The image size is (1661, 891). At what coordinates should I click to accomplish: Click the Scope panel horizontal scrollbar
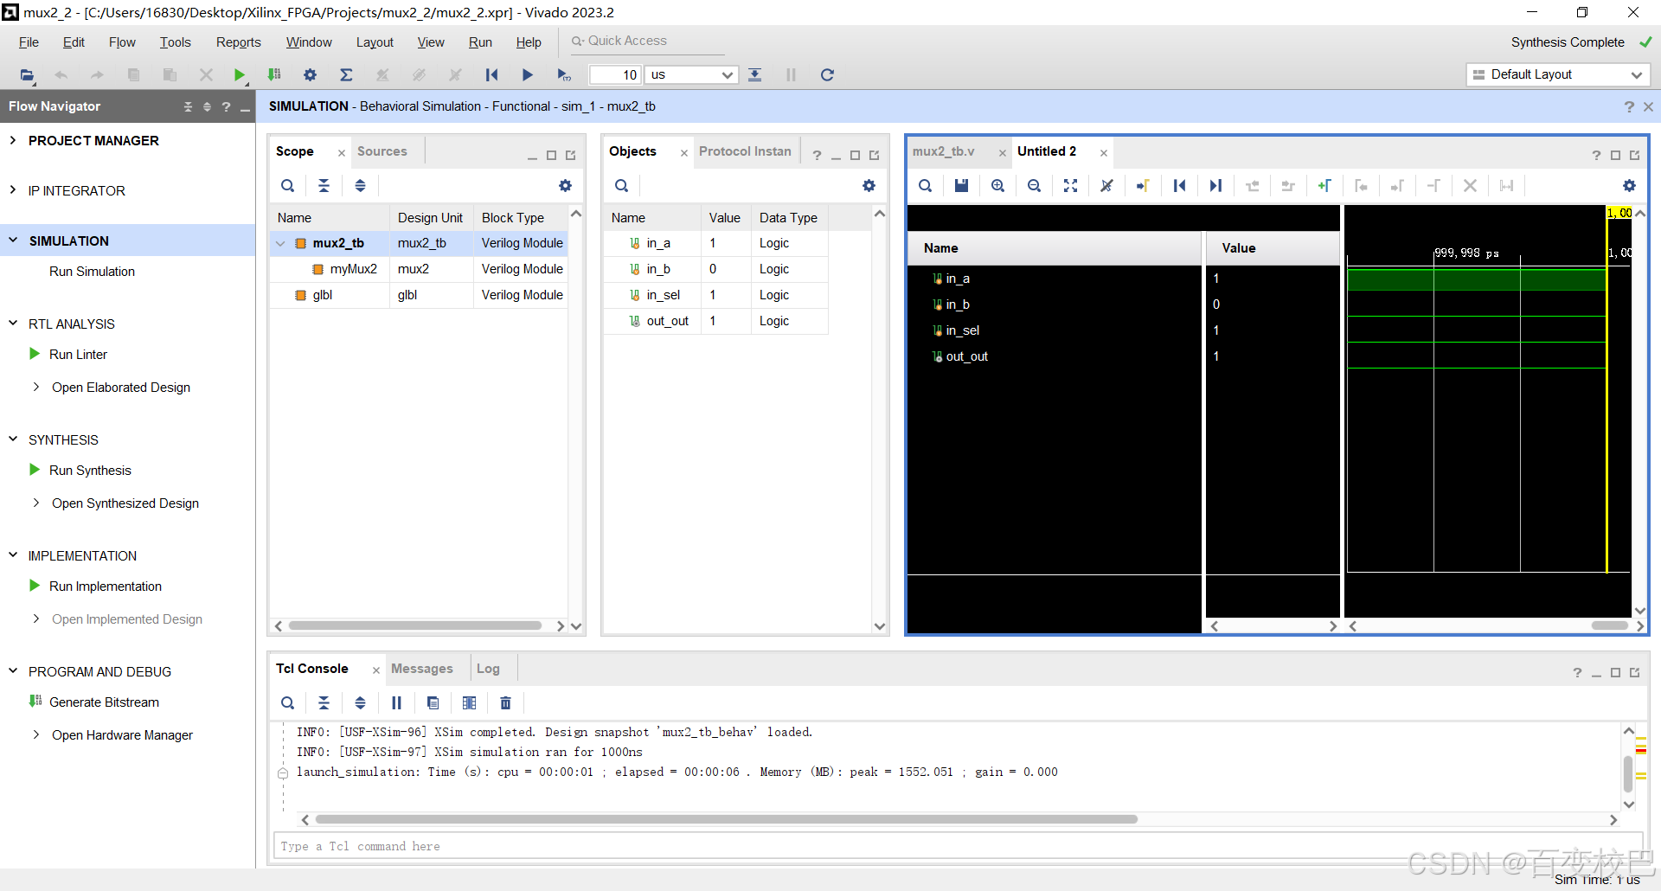pos(415,625)
